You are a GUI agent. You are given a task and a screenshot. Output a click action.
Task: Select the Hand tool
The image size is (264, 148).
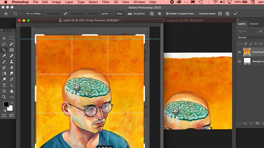point(12,91)
